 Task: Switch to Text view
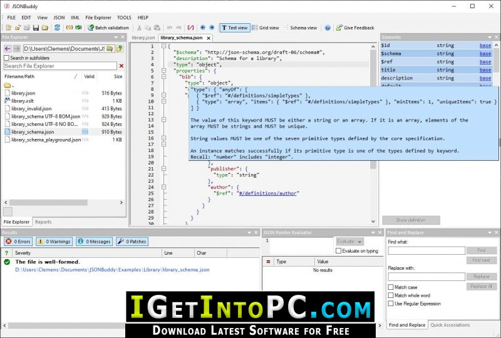tap(234, 28)
